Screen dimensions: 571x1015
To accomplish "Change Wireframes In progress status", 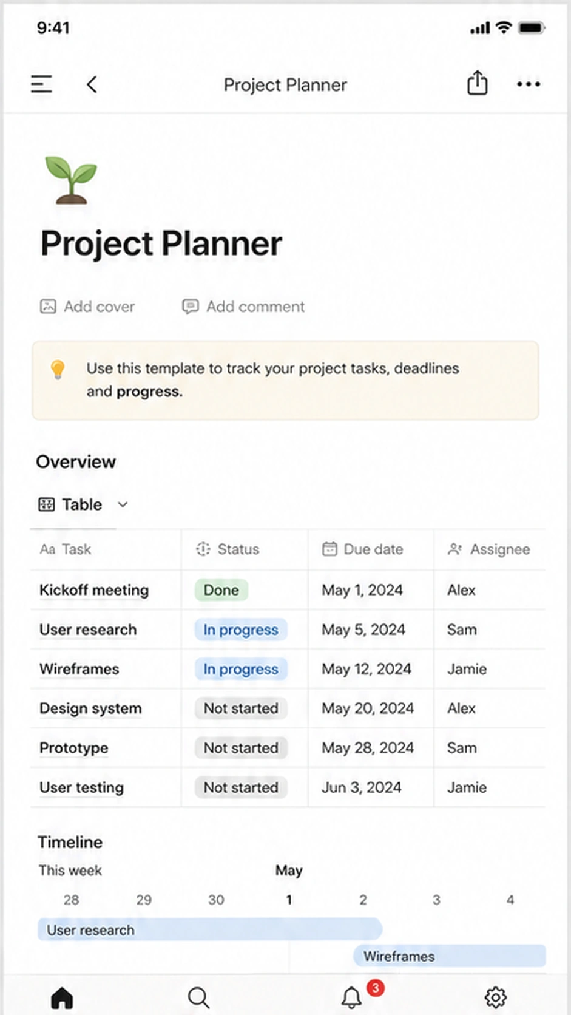I will tap(241, 669).
